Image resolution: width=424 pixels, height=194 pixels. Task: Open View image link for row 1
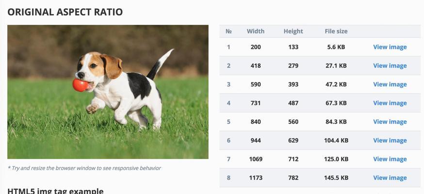click(x=390, y=47)
